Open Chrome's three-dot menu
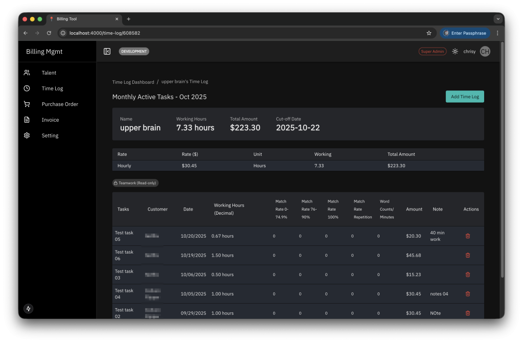Viewport: 523px width, 343px height. coord(497,33)
